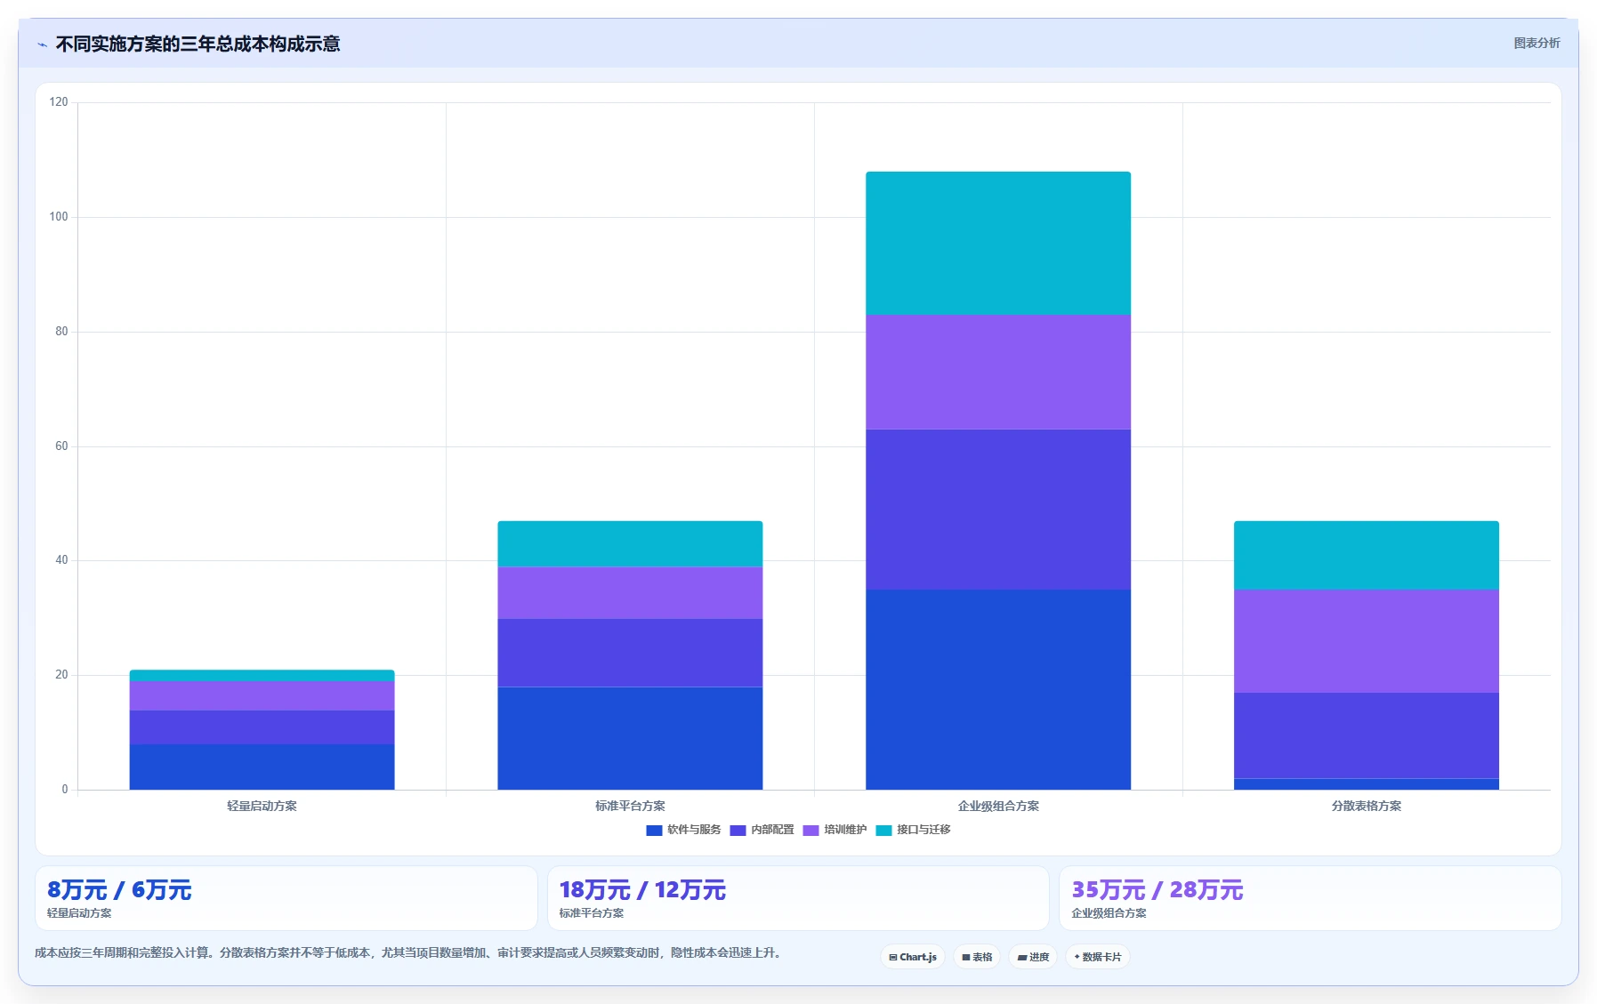Click the 软件与服务 segment of 标准平台方案 bar

coord(630,738)
